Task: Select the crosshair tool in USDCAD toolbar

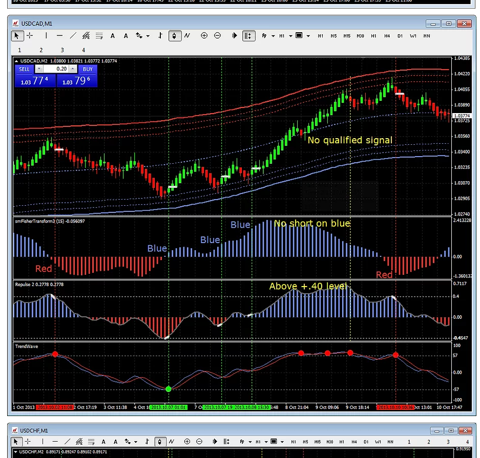Action: coord(30,36)
